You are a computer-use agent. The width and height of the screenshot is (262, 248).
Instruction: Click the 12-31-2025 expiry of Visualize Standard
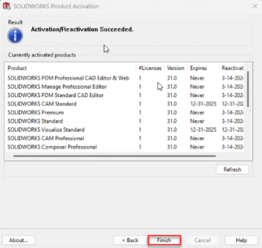[203, 130]
